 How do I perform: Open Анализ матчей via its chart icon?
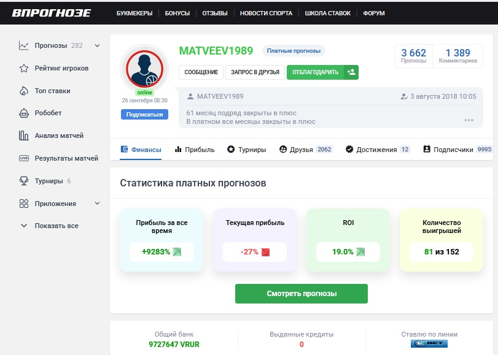pos(23,136)
